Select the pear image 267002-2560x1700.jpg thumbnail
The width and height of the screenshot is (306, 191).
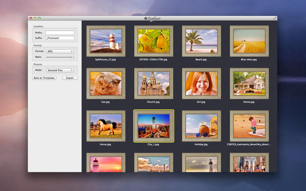click(154, 41)
